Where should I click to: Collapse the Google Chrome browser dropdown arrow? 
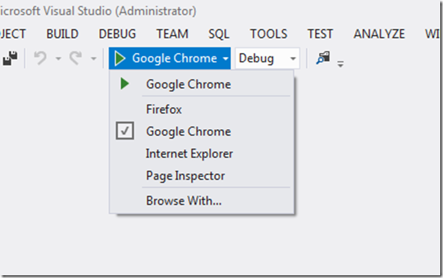[x=226, y=59]
